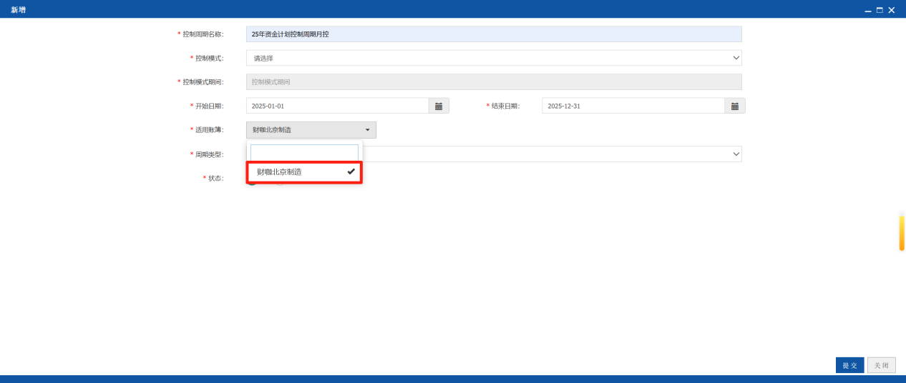Collapse the 适用账簿 财咖北京制造 dropdown
Screen dimensions: 906x383
pyautogui.click(x=311, y=130)
